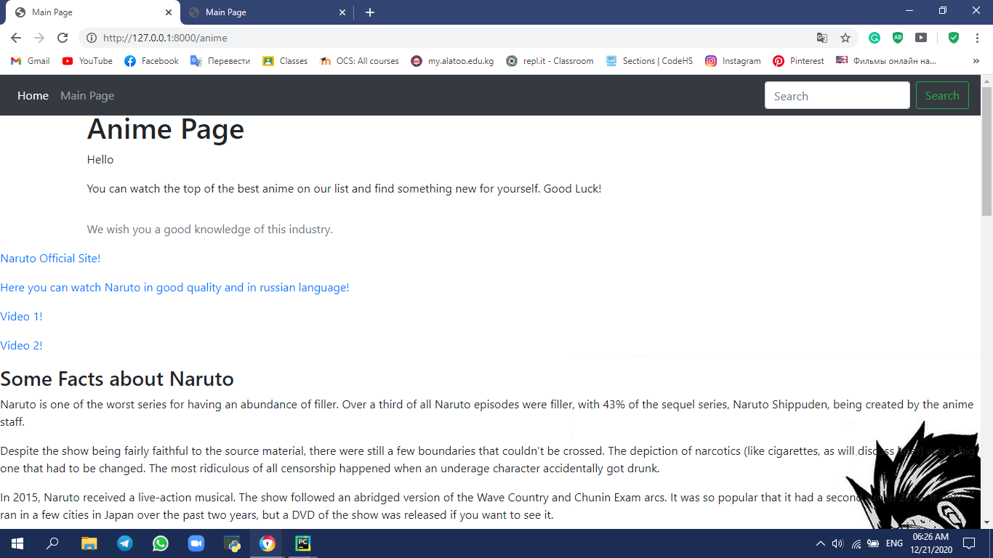Click the Google Translate icon in the address bar
993x558 pixels.
tap(823, 38)
